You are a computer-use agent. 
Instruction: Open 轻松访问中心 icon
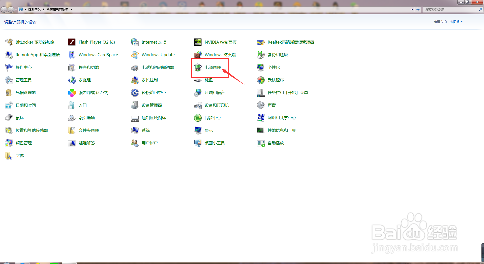(135, 92)
